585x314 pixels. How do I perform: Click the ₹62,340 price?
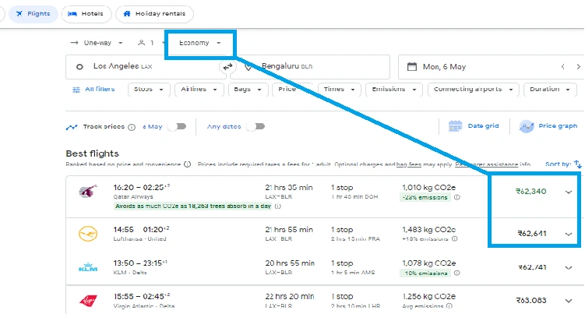click(x=531, y=192)
